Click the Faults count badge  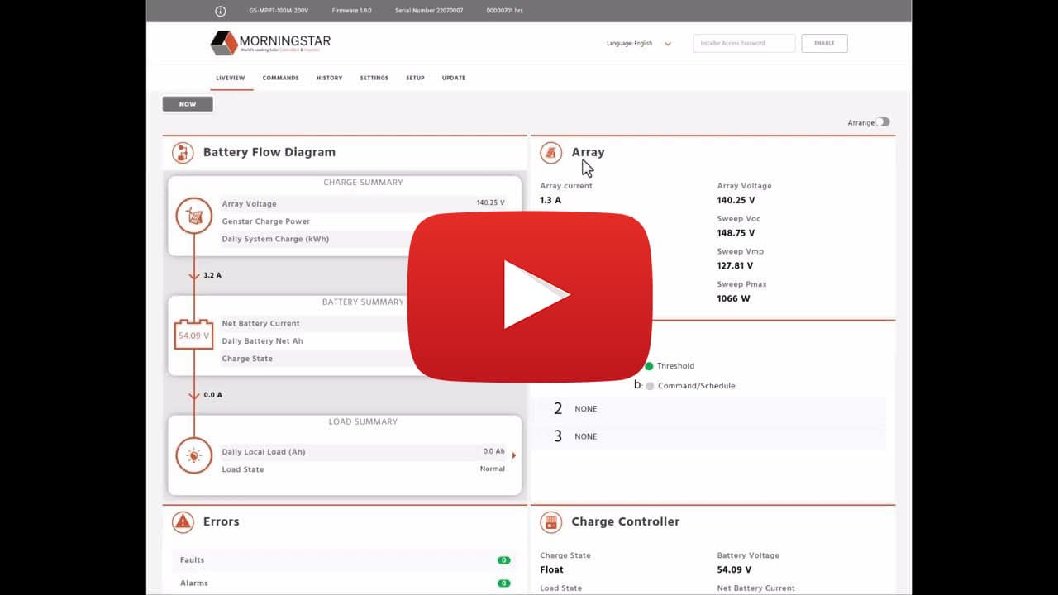pyautogui.click(x=503, y=560)
